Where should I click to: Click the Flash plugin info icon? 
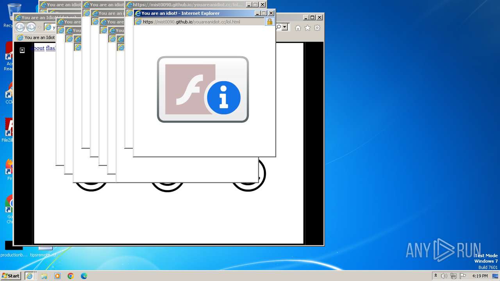pyautogui.click(x=203, y=89)
